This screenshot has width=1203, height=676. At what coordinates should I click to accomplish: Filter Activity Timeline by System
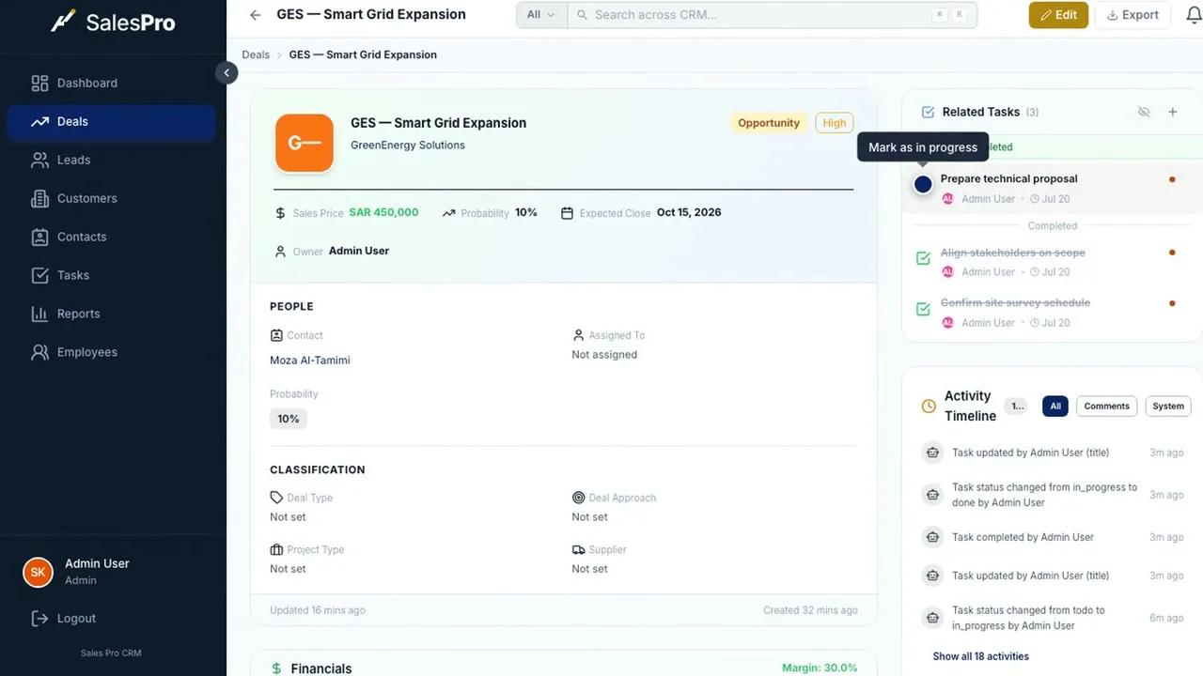1168,407
